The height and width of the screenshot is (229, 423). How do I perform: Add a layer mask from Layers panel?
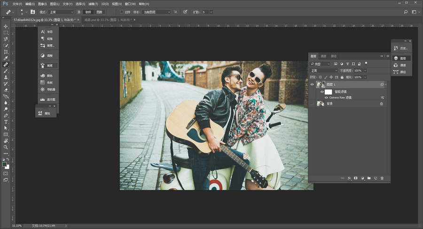pyautogui.click(x=356, y=178)
